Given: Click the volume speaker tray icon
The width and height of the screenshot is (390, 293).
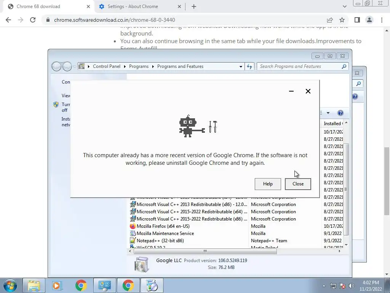Looking at the screenshot, I should click(x=352, y=286).
